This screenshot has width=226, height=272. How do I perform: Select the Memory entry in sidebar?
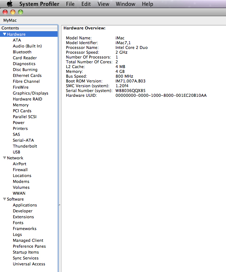pos(21,105)
